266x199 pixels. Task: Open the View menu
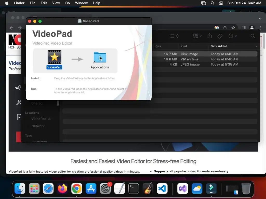[56, 3]
